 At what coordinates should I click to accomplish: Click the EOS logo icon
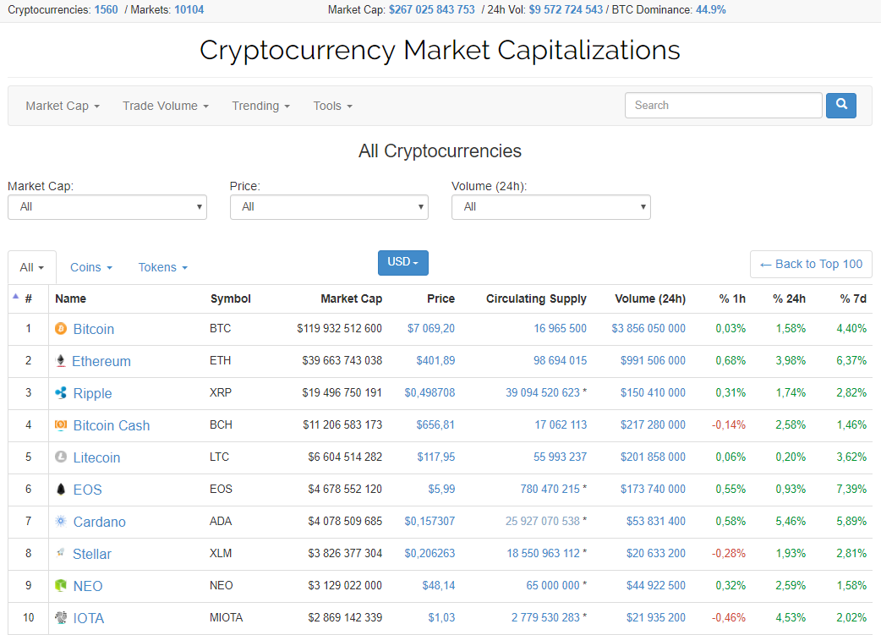click(x=60, y=490)
